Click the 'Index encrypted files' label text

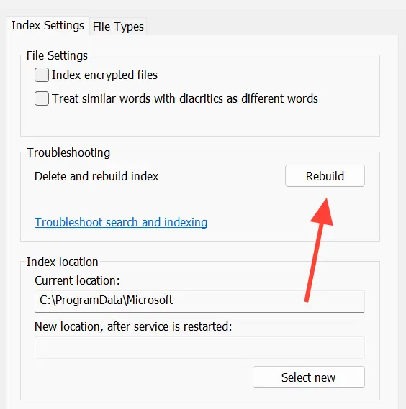104,75
